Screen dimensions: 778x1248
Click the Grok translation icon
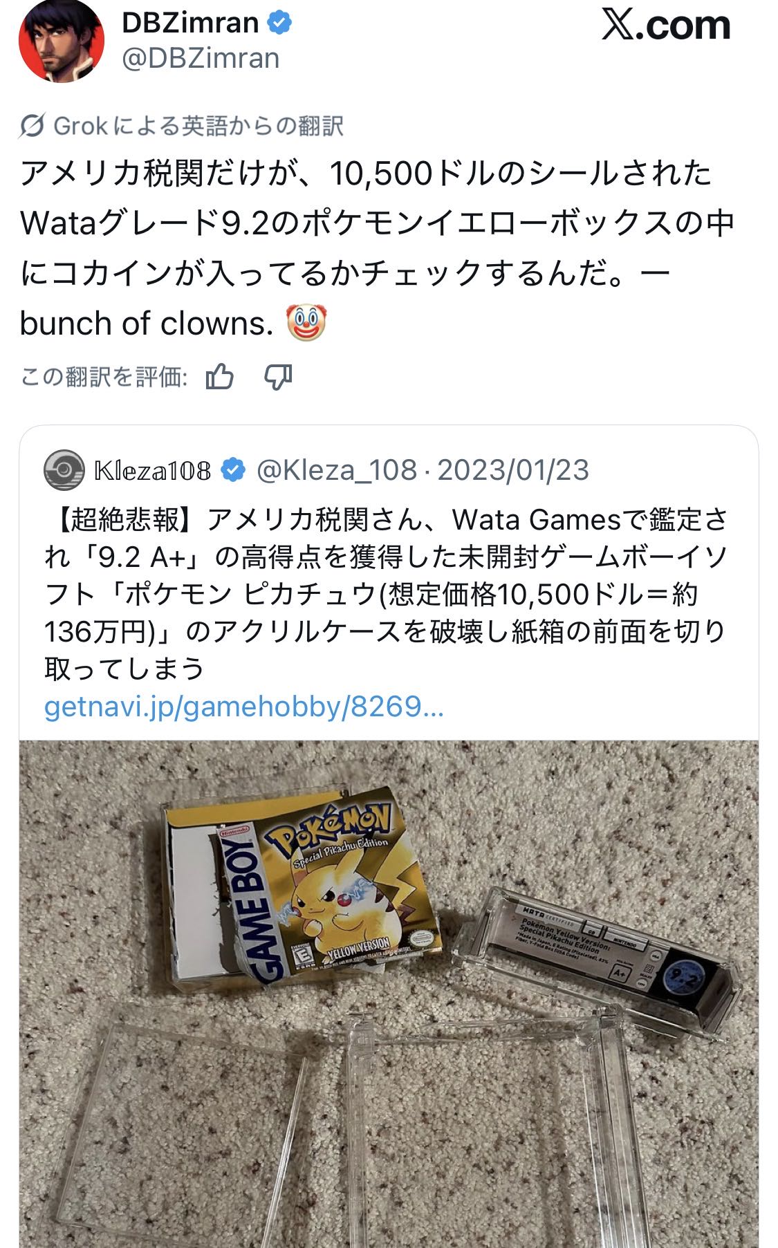pos(32,127)
